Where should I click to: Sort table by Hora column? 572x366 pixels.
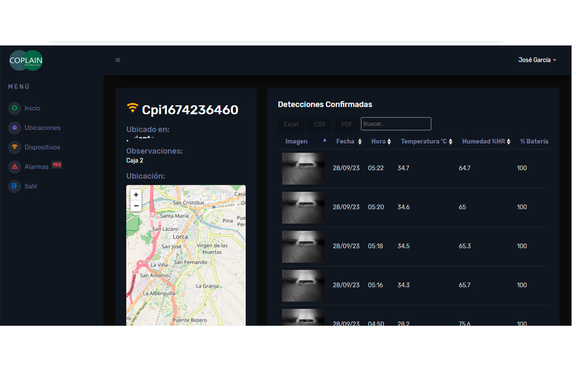(x=381, y=141)
